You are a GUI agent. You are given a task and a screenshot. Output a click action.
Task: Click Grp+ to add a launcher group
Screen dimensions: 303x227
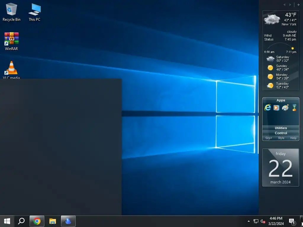[x=269, y=138]
